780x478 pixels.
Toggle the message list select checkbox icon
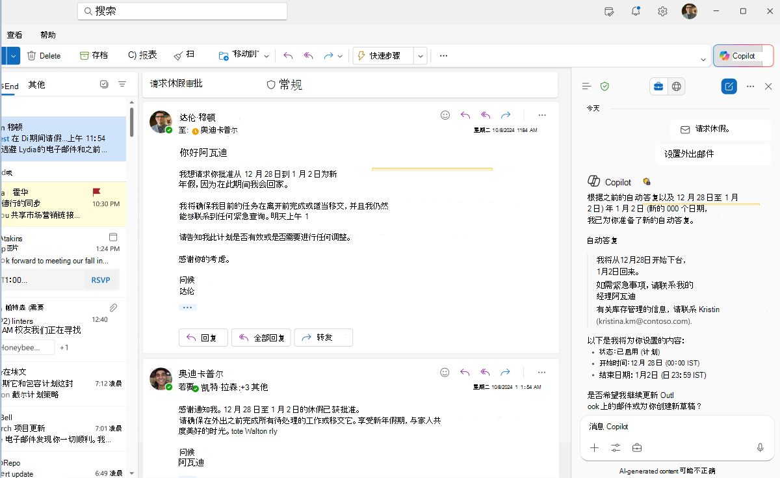click(104, 84)
